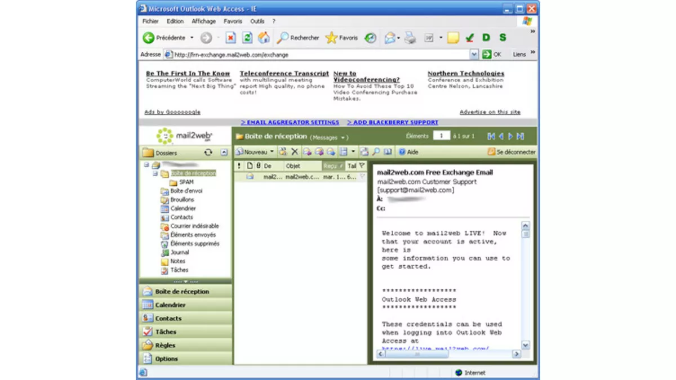Open the mailbox search magnifier tool
This screenshot has height=380, width=676.
click(x=376, y=151)
